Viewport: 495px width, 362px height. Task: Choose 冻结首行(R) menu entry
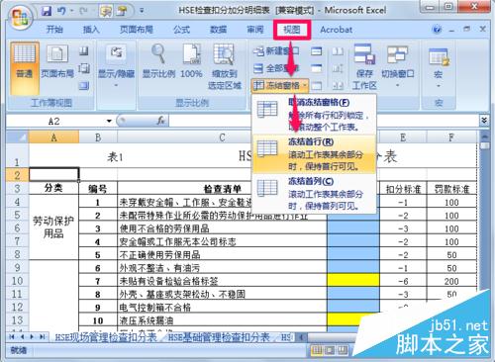[x=314, y=154]
